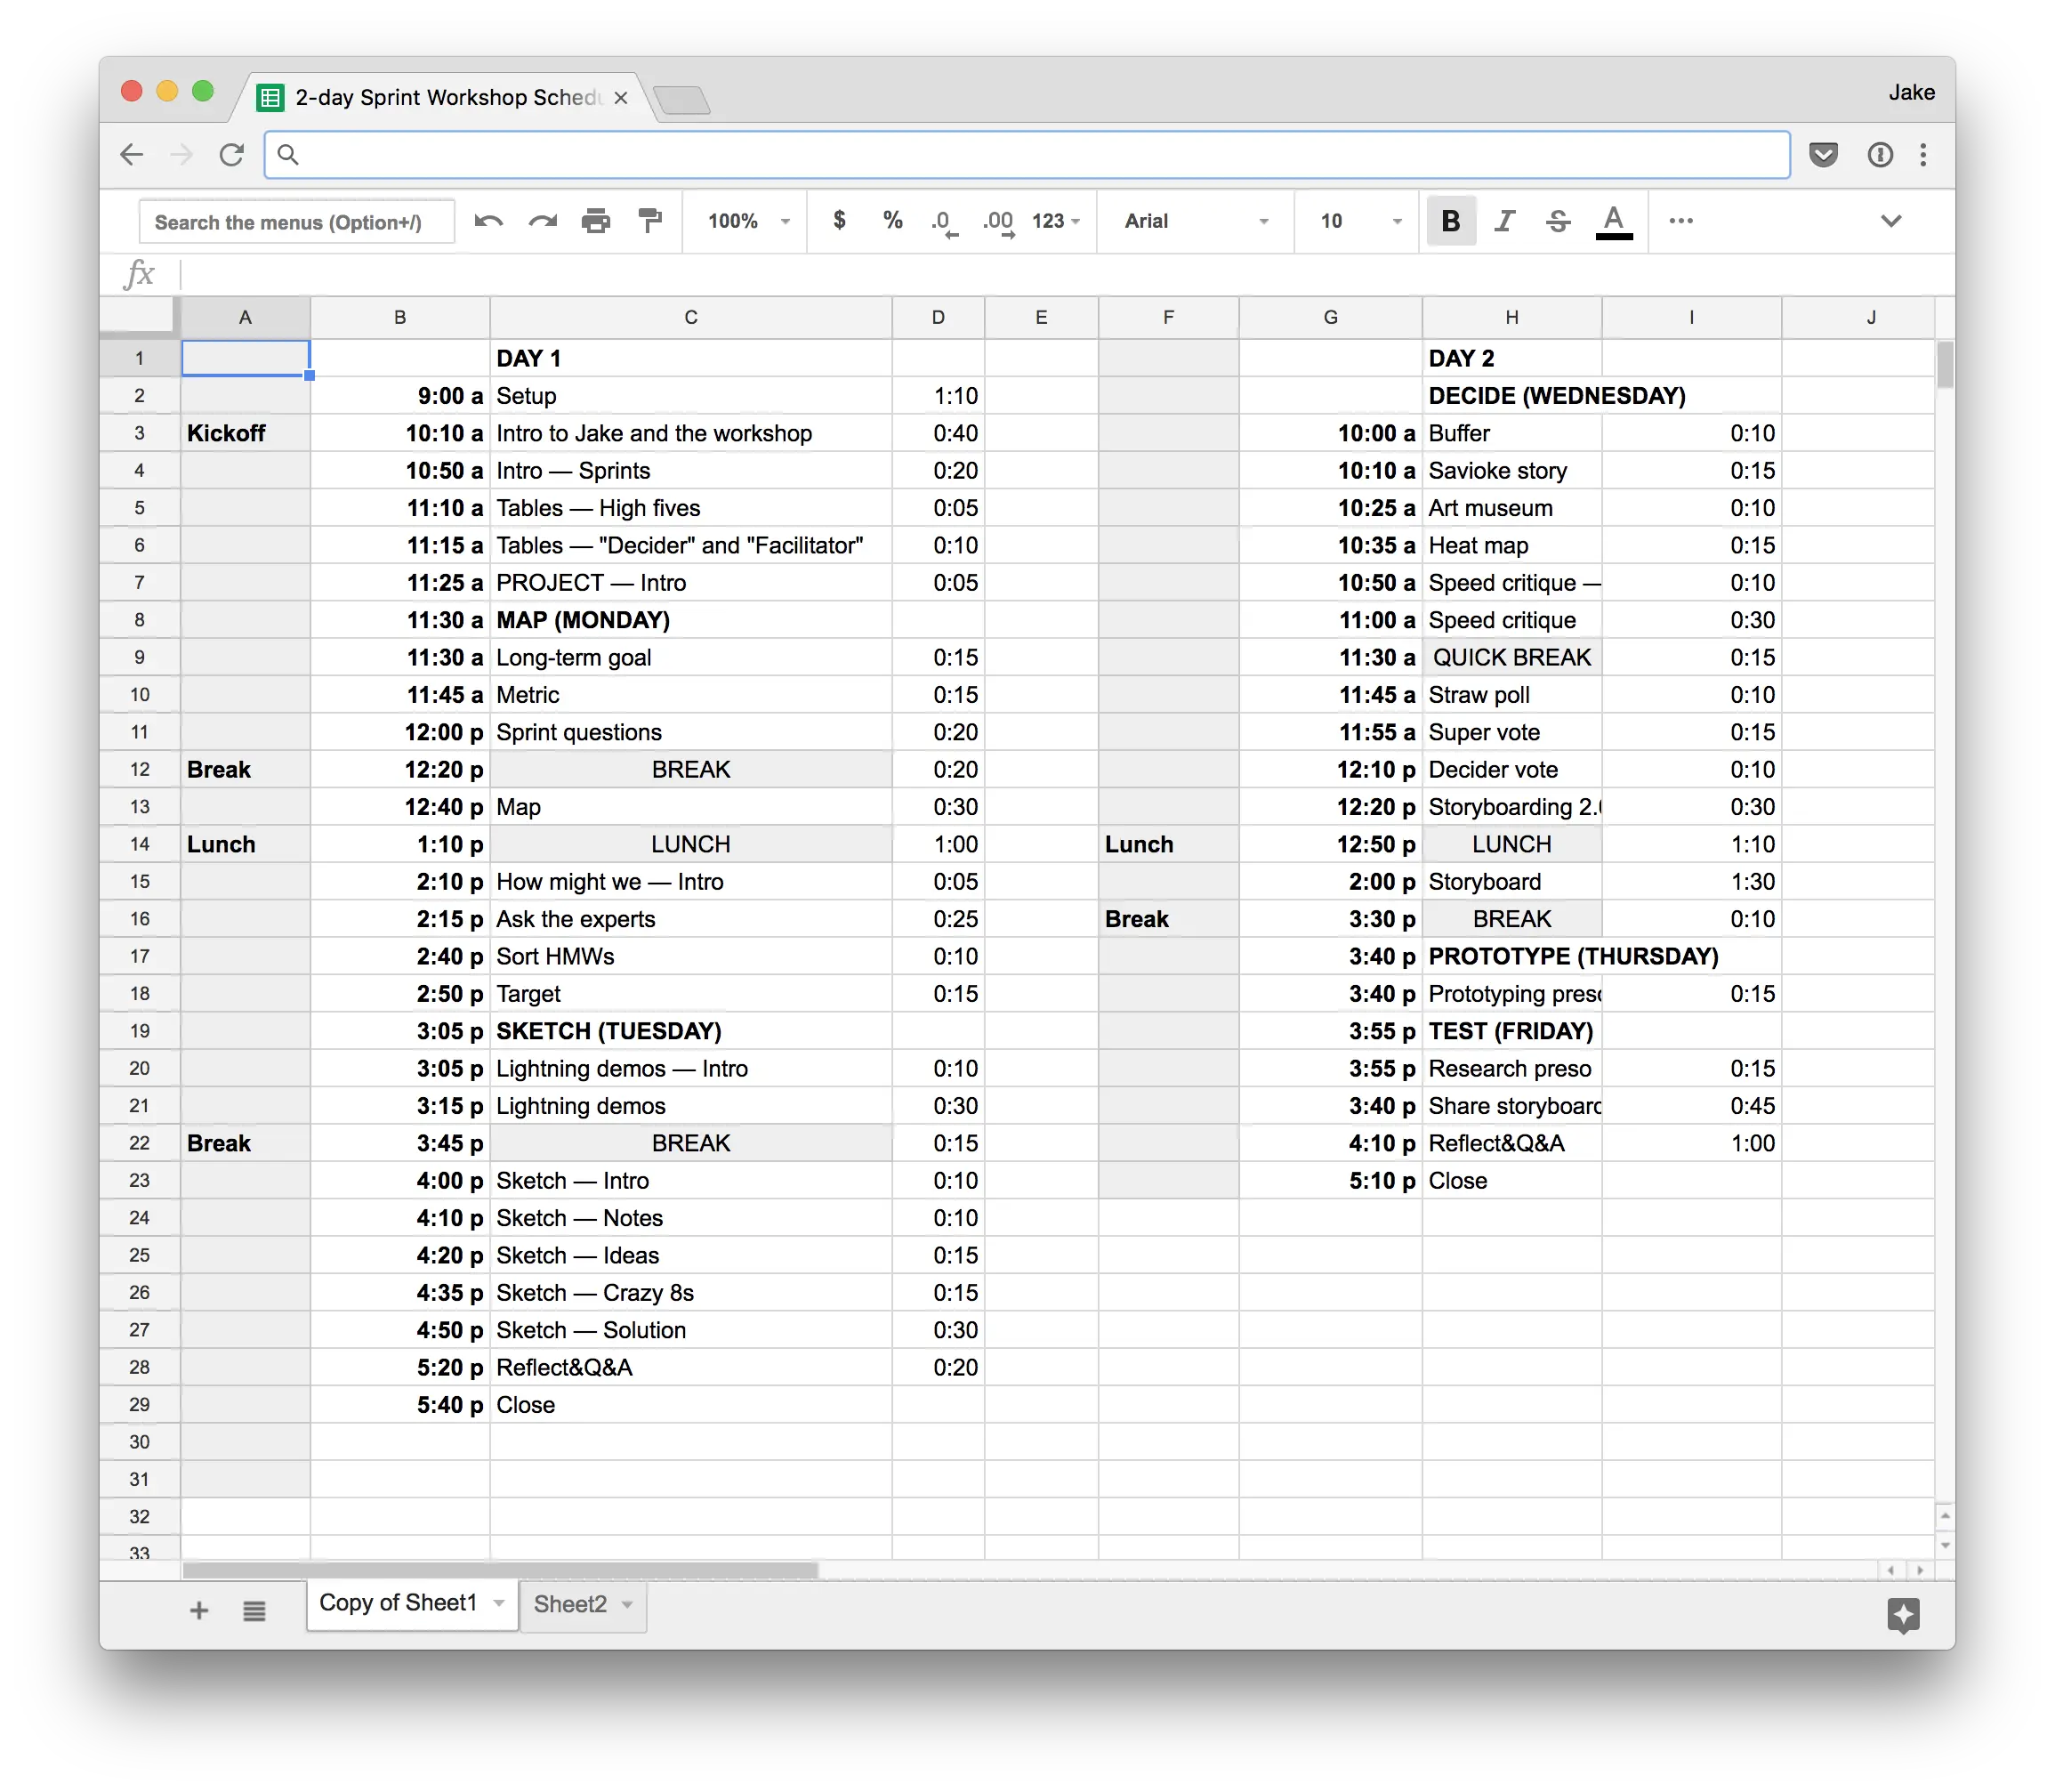This screenshot has width=2055, height=1792.
Task: Toggle strikethrough formatting
Action: pos(1558,221)
